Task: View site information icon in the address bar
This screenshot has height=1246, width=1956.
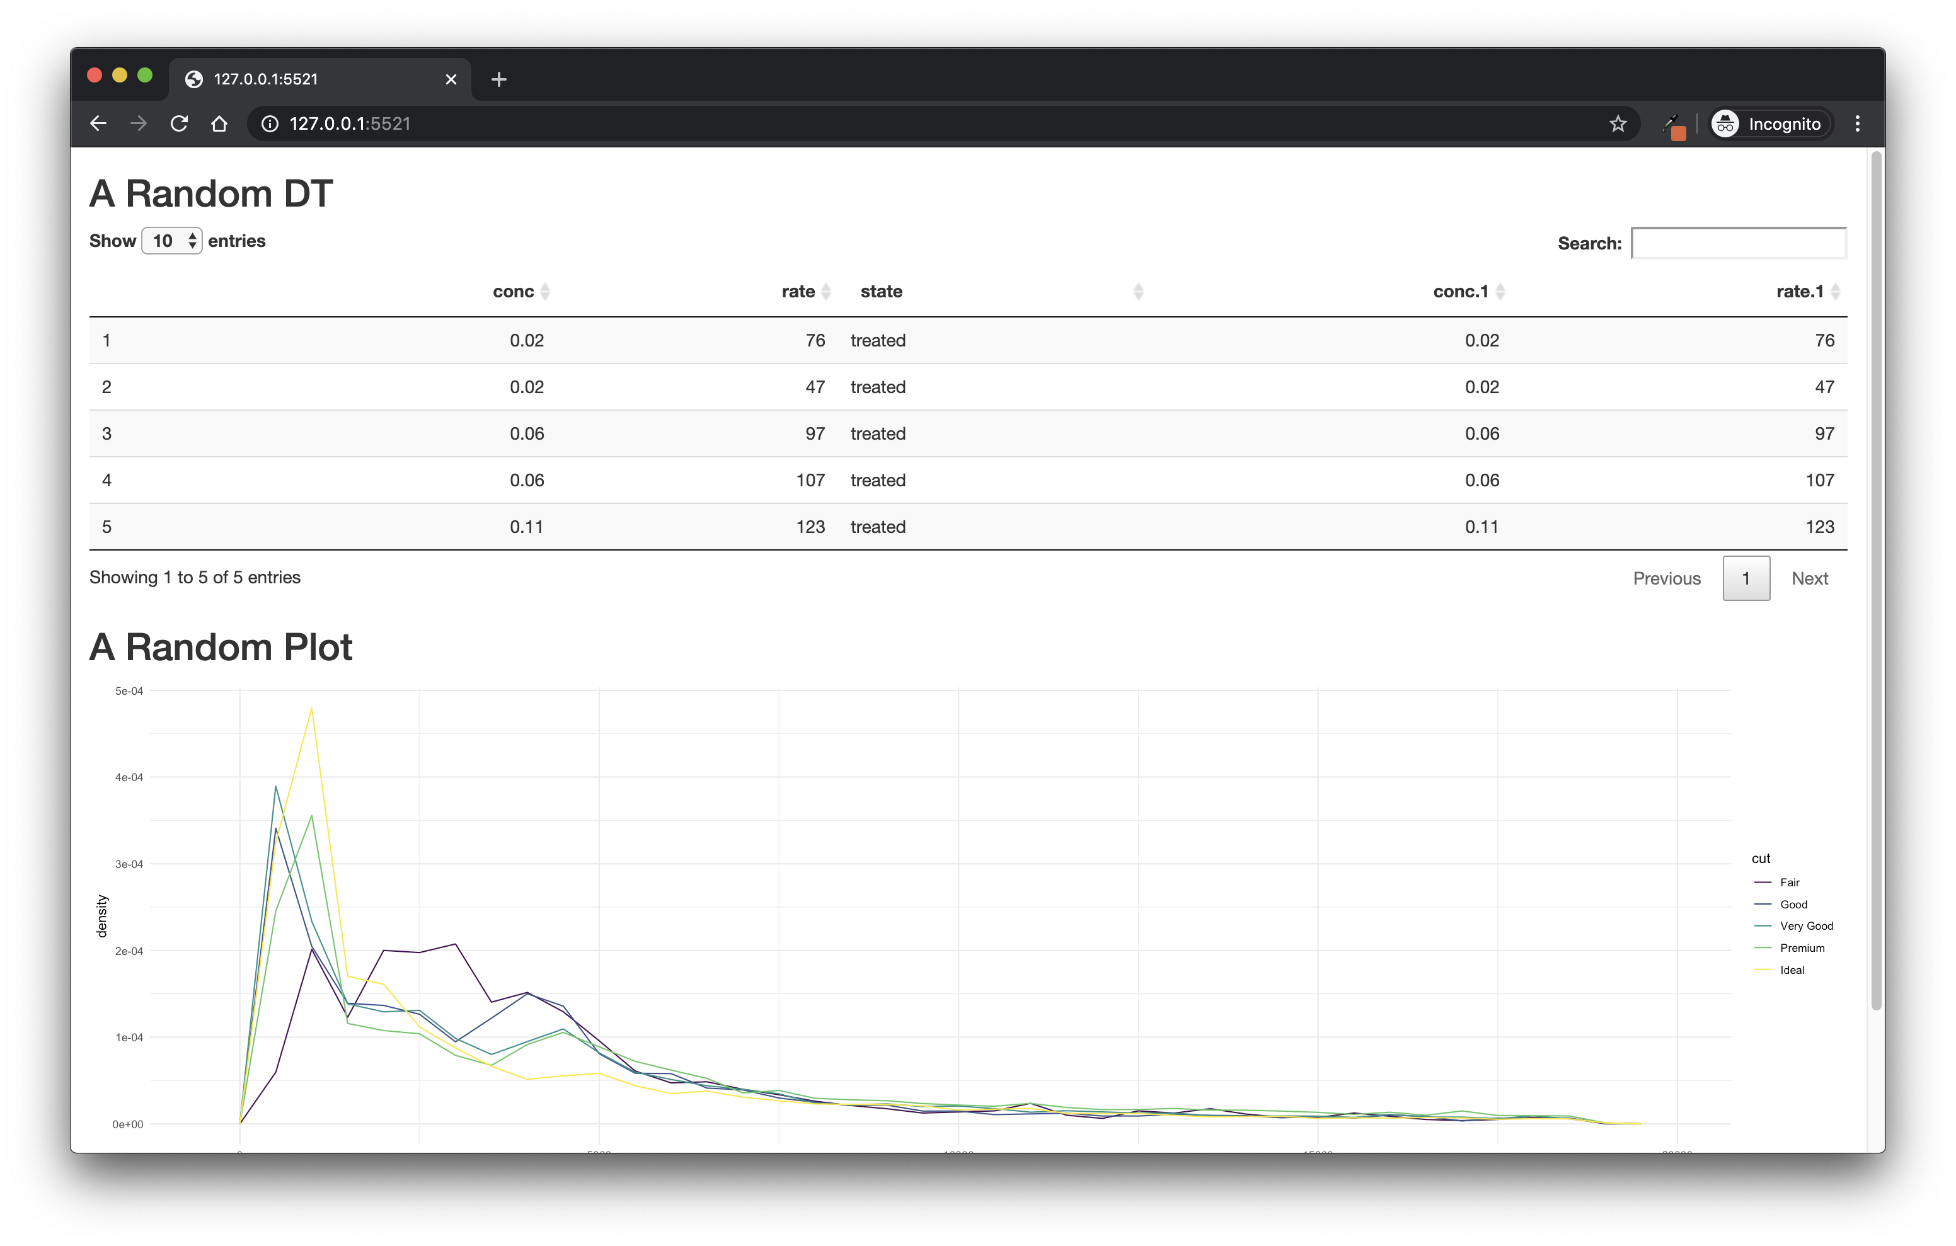Action: coord(270,123)
